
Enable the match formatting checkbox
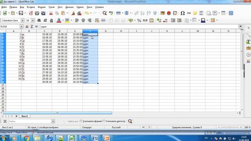[x=81, y=121]
